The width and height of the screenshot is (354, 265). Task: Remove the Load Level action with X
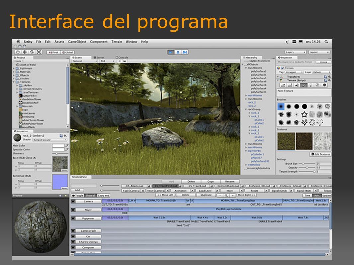[217, 191]
